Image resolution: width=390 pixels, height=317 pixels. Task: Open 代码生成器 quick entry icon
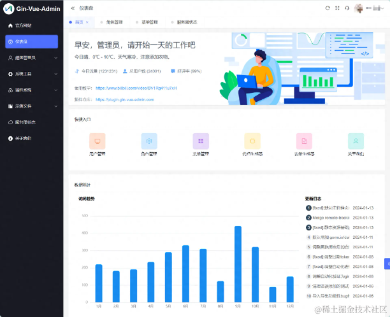coord(252,141)
